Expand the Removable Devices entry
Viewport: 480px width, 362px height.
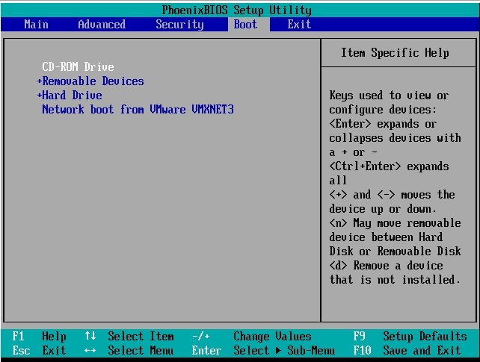[90, 81]
